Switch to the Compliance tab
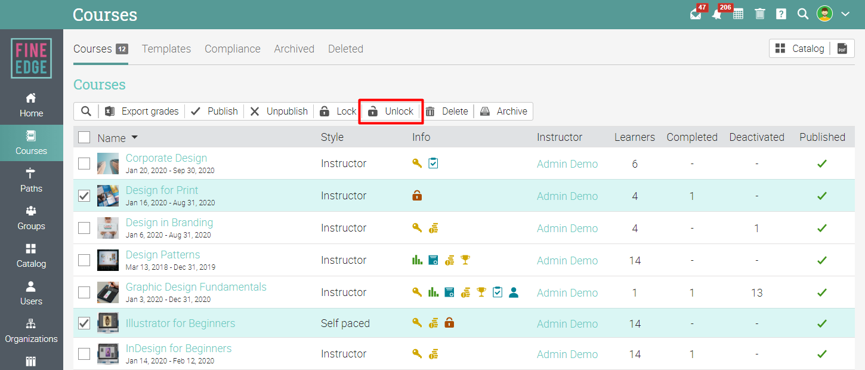The height and width of the screenshot is (370, 865). point(233,49)
